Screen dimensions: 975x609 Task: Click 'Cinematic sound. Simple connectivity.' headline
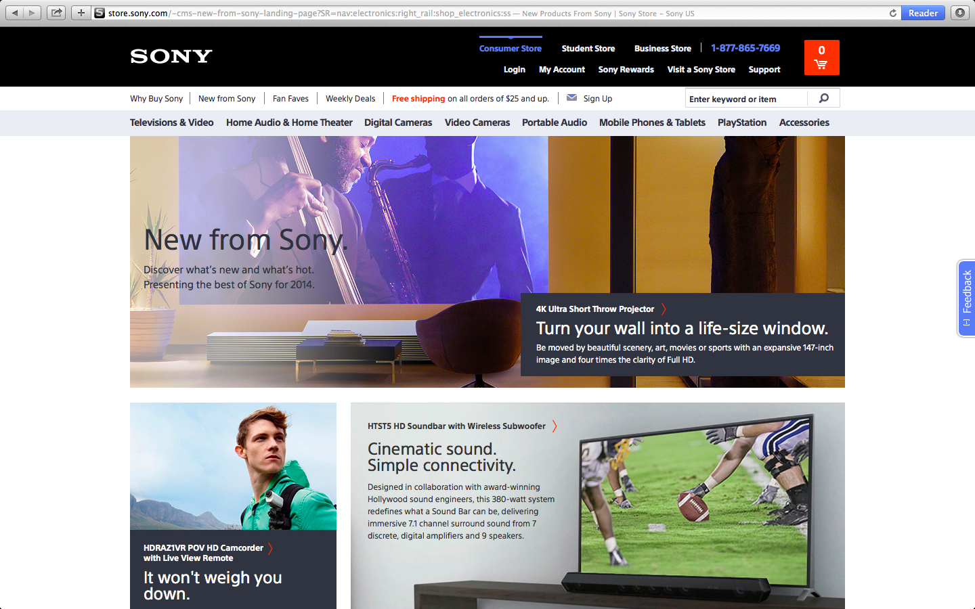point(441,457)
